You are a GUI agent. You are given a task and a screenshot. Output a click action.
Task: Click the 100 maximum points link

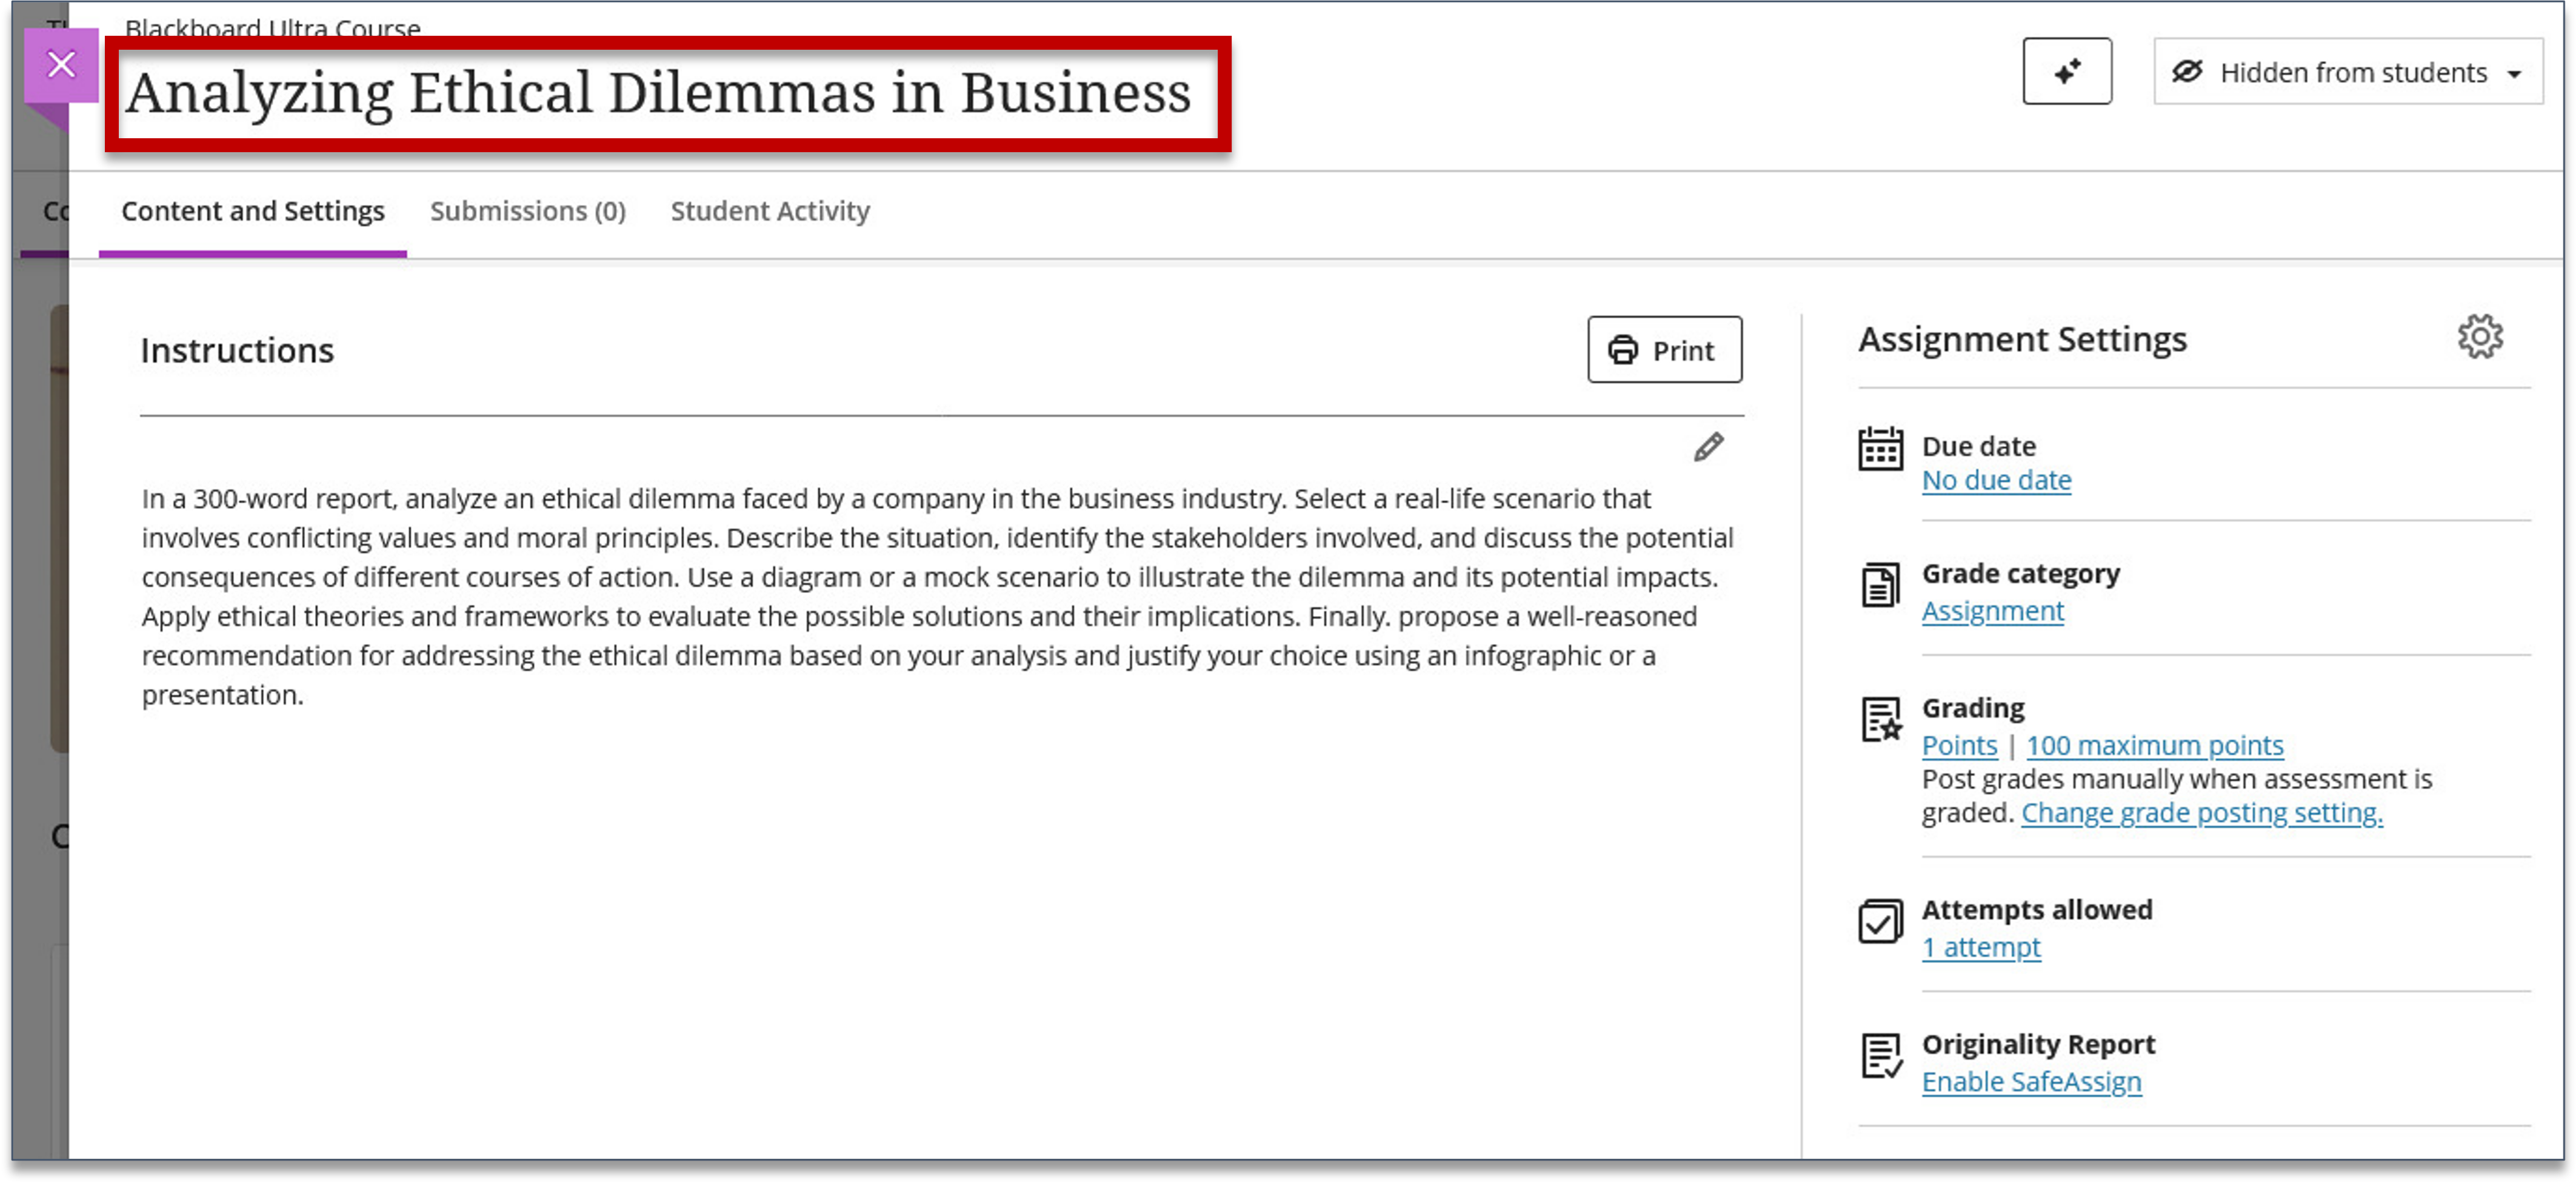point(2154,745)
